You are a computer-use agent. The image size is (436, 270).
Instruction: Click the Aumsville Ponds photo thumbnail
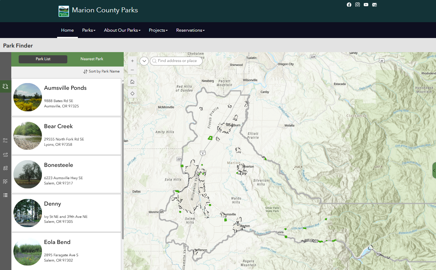tap(28, 97)
